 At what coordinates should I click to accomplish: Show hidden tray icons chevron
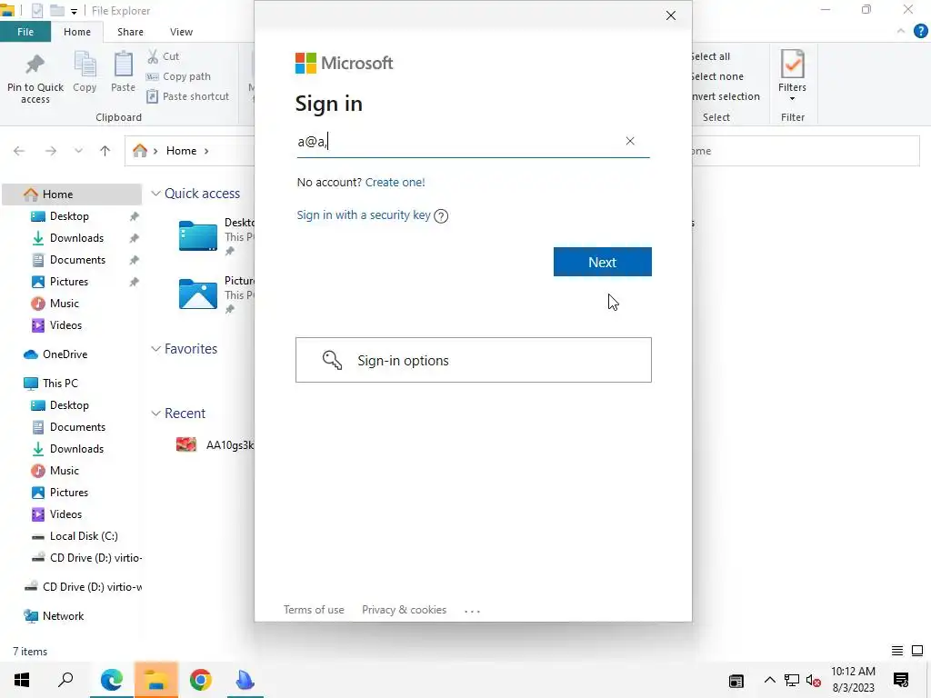pos(769,680)
